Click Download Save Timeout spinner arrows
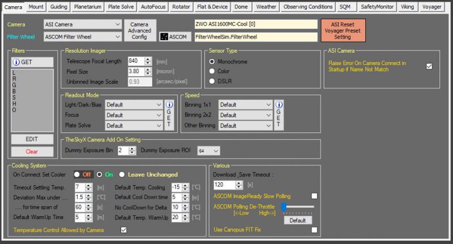The height and width of the screenshot is (244, 453). [x=239, y=185]
